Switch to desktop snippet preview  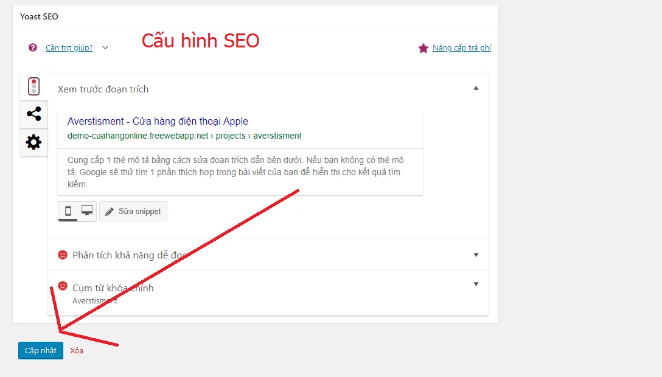(87, 211)
